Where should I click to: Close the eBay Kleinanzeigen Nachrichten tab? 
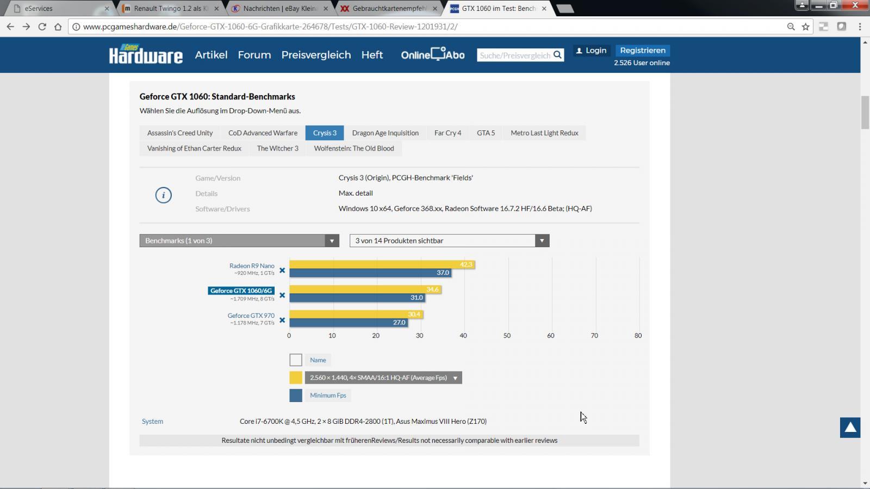[326, 9]
